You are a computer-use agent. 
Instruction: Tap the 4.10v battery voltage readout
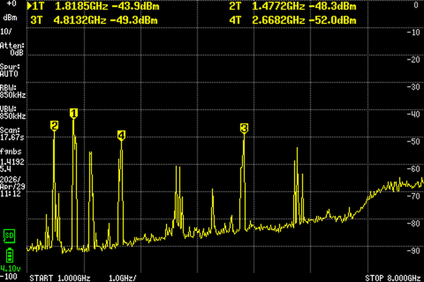click(10, 269)
